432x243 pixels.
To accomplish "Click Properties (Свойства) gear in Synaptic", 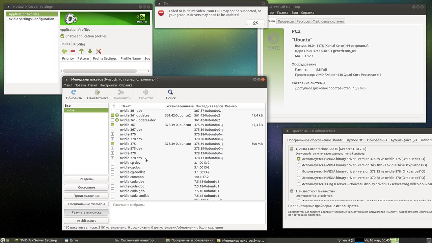I will [x=146, y=92].
